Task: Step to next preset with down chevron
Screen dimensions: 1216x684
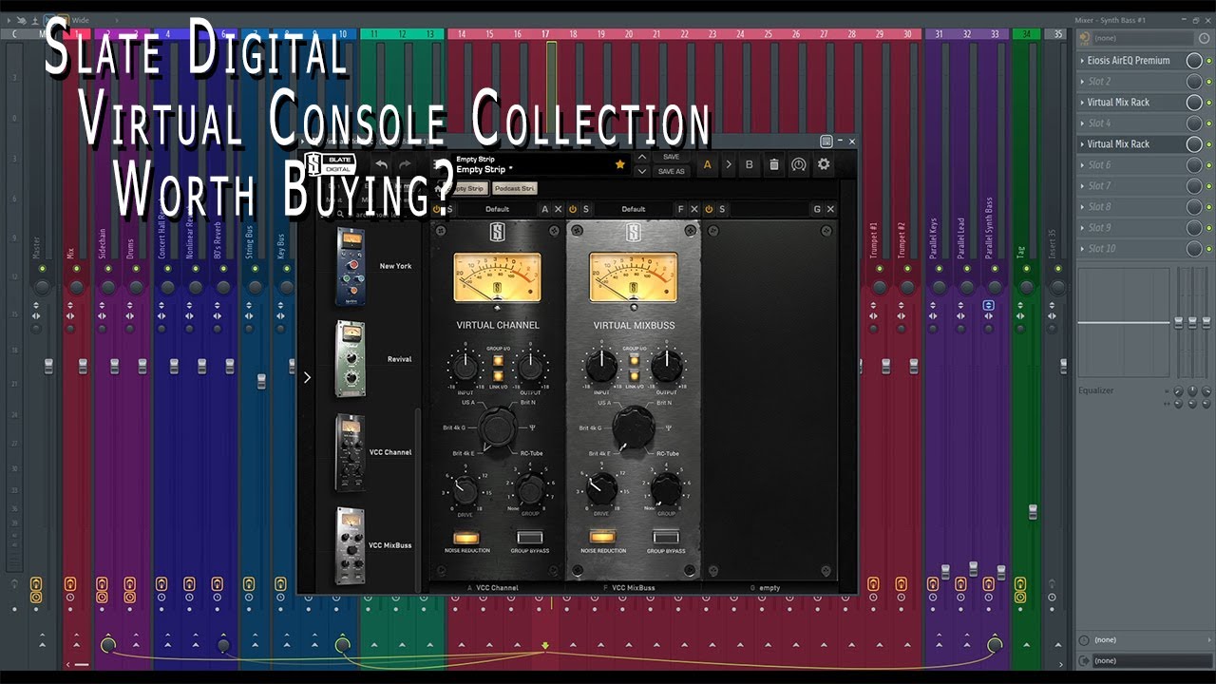Action: [642, 171]
